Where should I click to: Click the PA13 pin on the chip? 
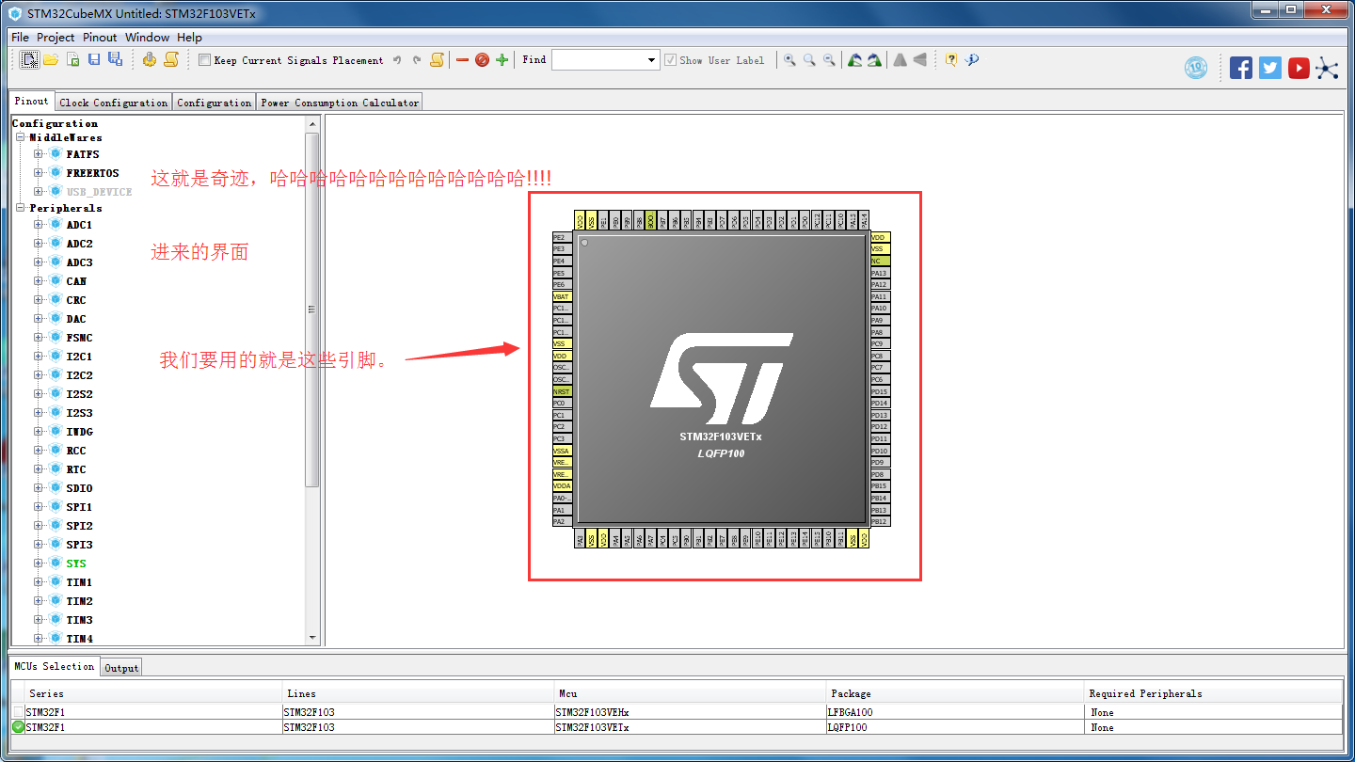pos(879,273)
